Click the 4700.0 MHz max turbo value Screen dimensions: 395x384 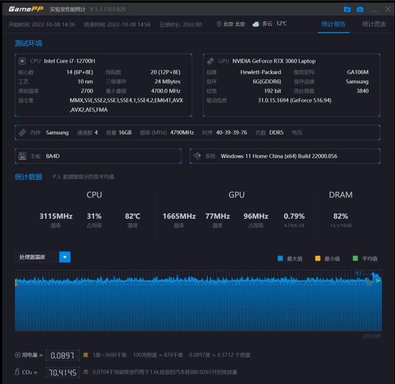166,91
